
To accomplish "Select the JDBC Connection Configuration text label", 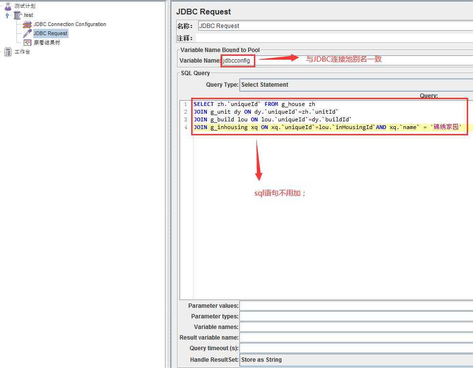I will pyautogui.click(x=70, y=25).
